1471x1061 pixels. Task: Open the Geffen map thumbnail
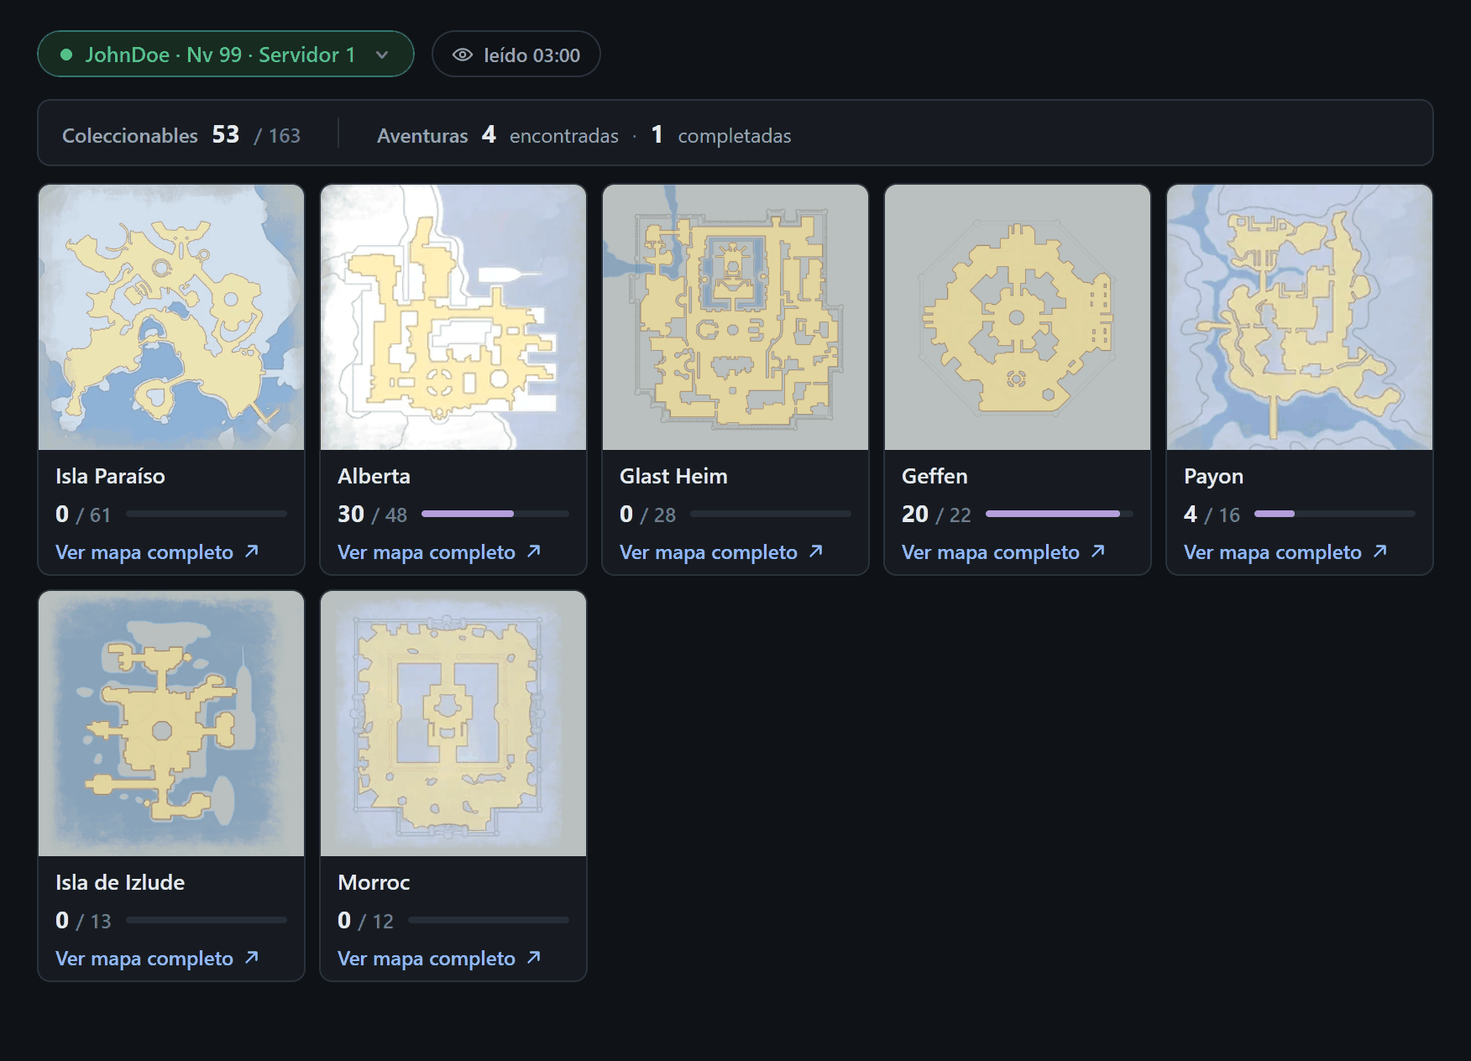click(x=1018, y=317)
